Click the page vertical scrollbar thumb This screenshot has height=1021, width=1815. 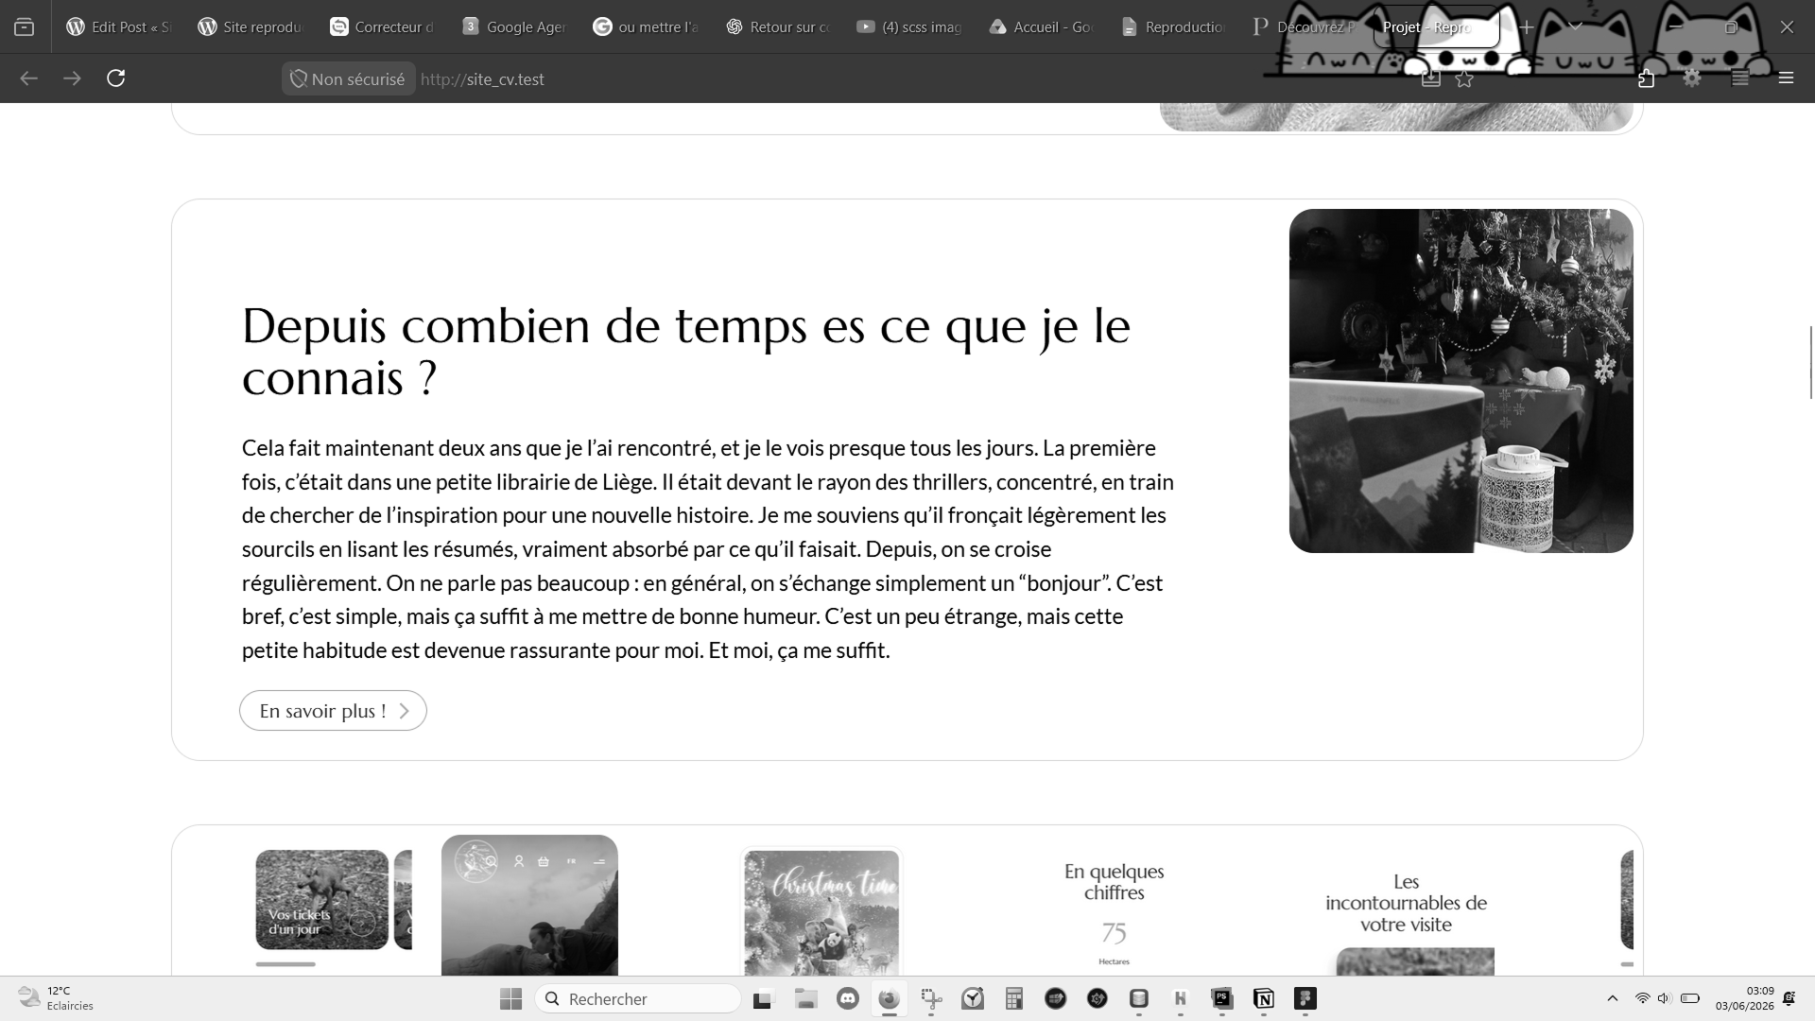pos(1811,362)
